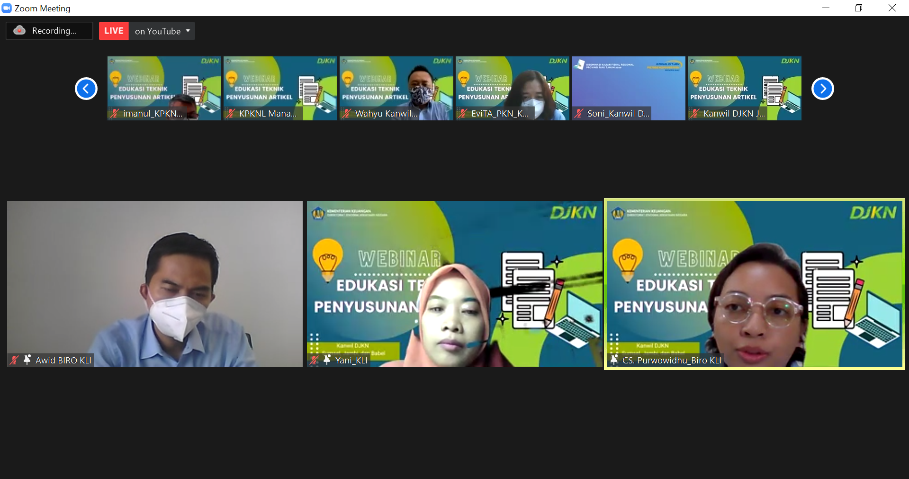Click the Zoom logo in title bar

[x=7, y=8]
